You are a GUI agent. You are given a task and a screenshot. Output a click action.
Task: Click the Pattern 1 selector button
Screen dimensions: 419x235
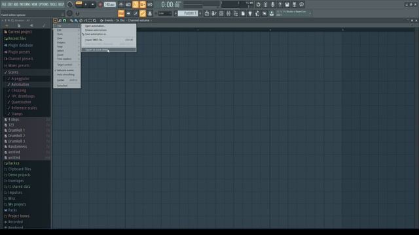point(188,13)
